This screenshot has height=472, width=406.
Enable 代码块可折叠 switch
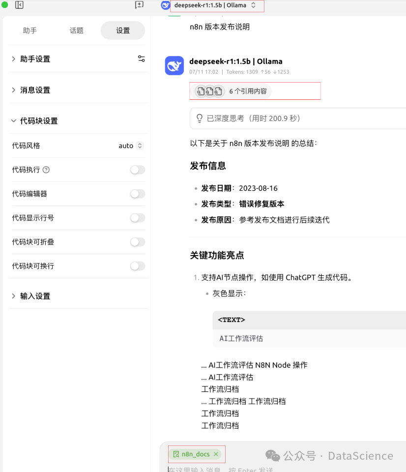click(138, 242)
